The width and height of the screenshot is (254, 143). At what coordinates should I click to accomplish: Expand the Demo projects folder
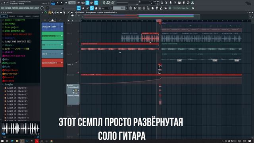coord(12,27)
